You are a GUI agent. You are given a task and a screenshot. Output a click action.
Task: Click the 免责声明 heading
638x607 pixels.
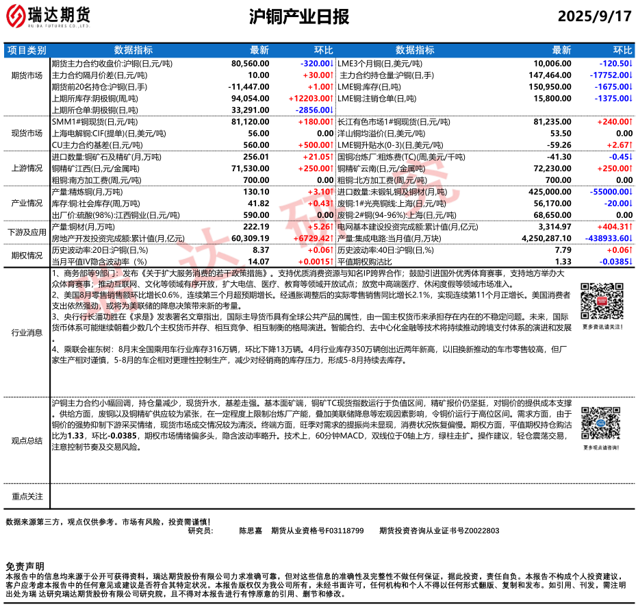pyautogui.click(x=25, y=567)
